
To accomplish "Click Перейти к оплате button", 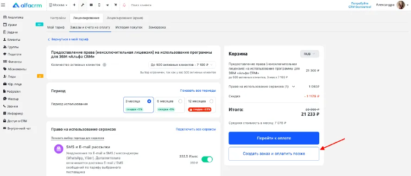I will click(274, 138).
